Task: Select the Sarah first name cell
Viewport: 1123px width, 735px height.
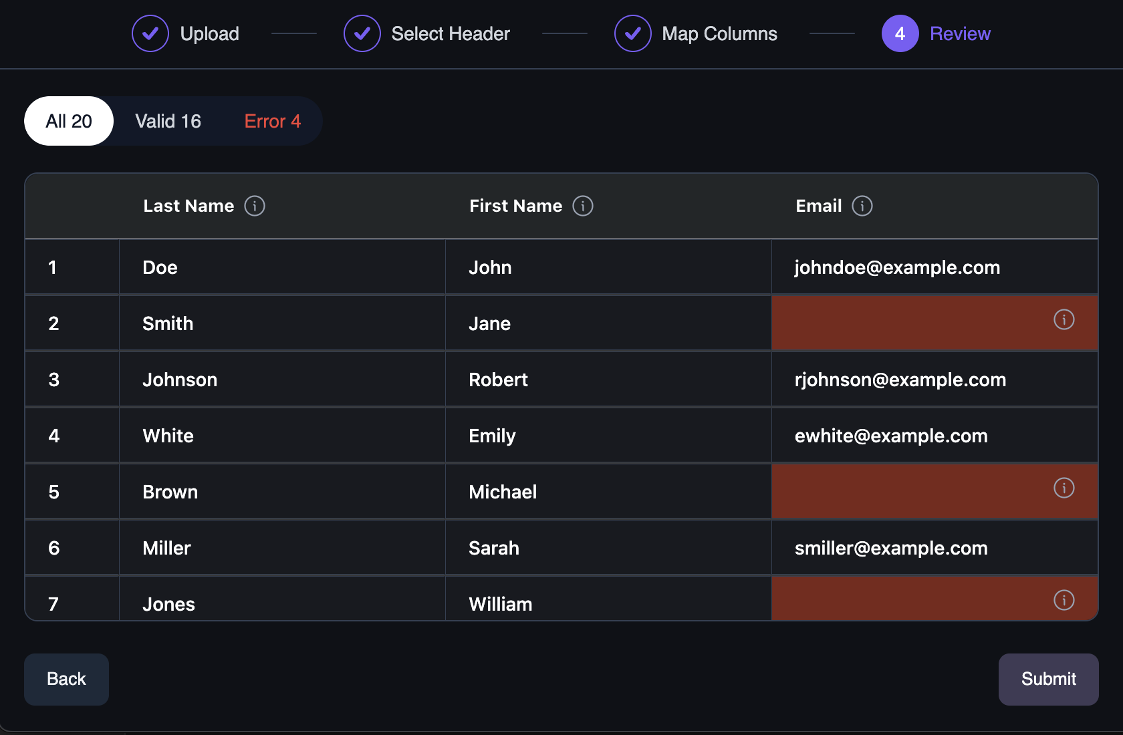Action: click(x=608, y=548)
